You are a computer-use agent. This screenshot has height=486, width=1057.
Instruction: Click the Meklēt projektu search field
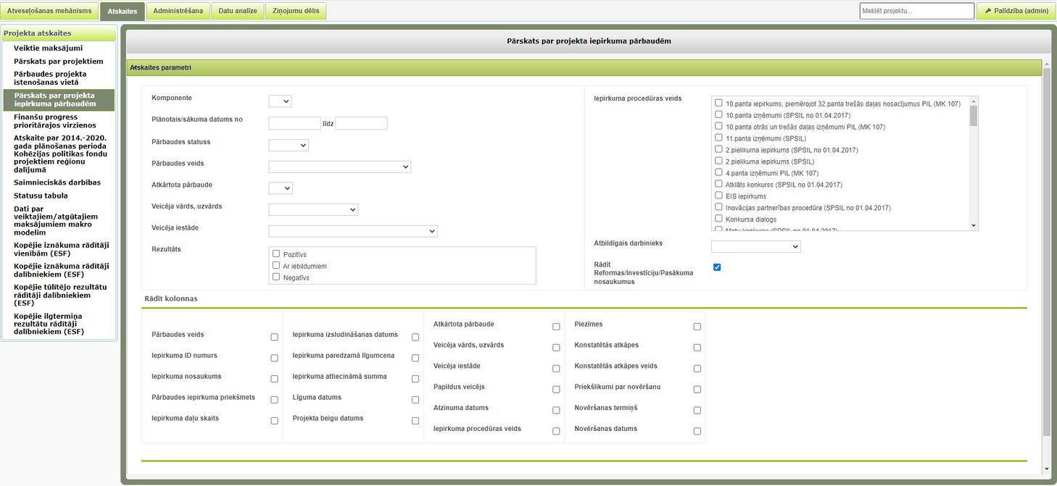(917, 11)
